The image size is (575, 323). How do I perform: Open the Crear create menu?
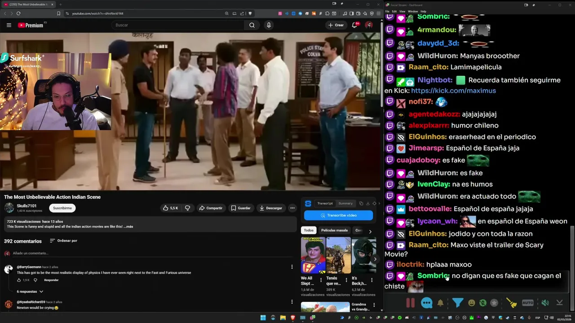click(336, 25)
